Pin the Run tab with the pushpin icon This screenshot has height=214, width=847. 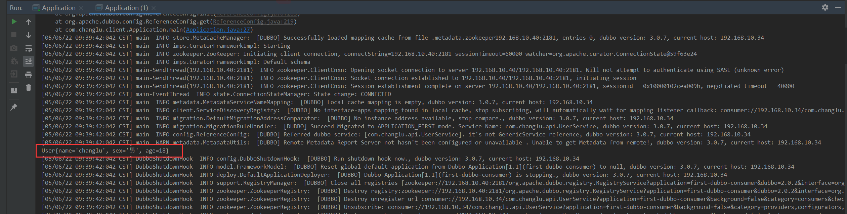click(14, 107)
